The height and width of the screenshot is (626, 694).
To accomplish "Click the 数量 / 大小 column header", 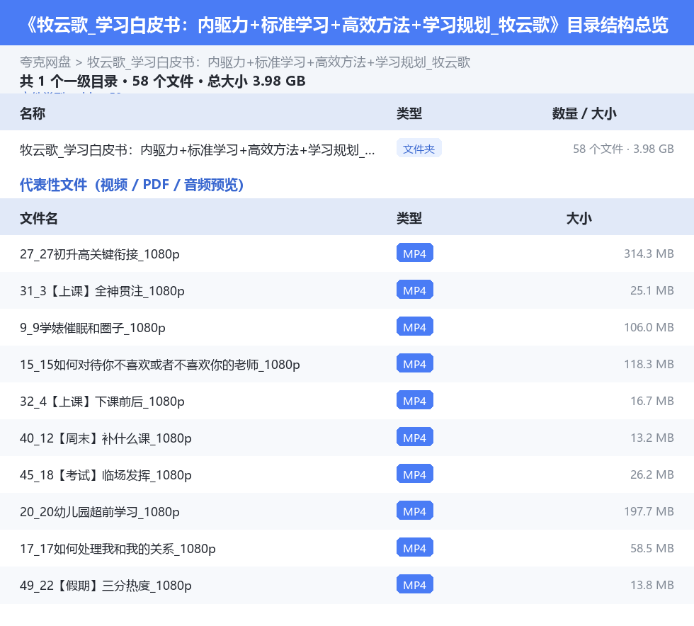I will pos(584,113).
